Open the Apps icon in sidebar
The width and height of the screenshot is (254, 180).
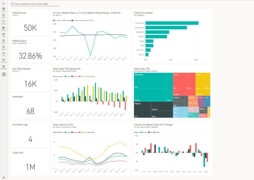tap(3, 34)
